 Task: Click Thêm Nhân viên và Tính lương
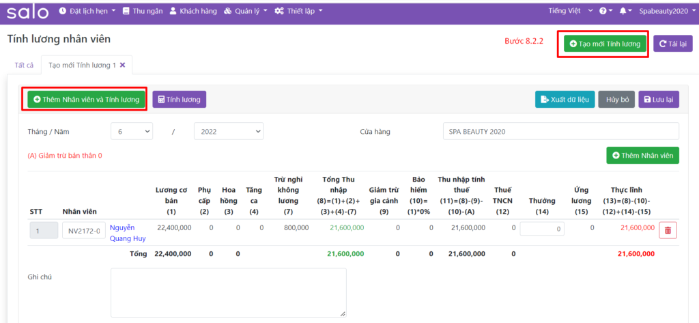click(x=86, y=100)
